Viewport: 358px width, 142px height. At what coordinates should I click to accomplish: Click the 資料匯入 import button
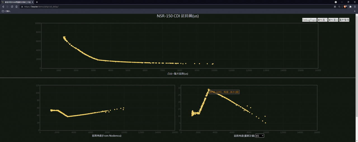[322, 20]
